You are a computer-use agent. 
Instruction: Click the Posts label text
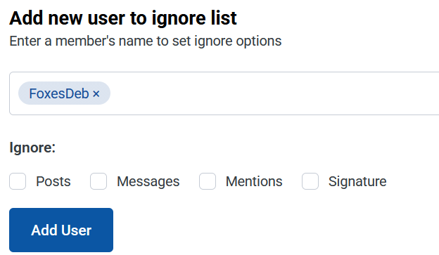point(53,181)
